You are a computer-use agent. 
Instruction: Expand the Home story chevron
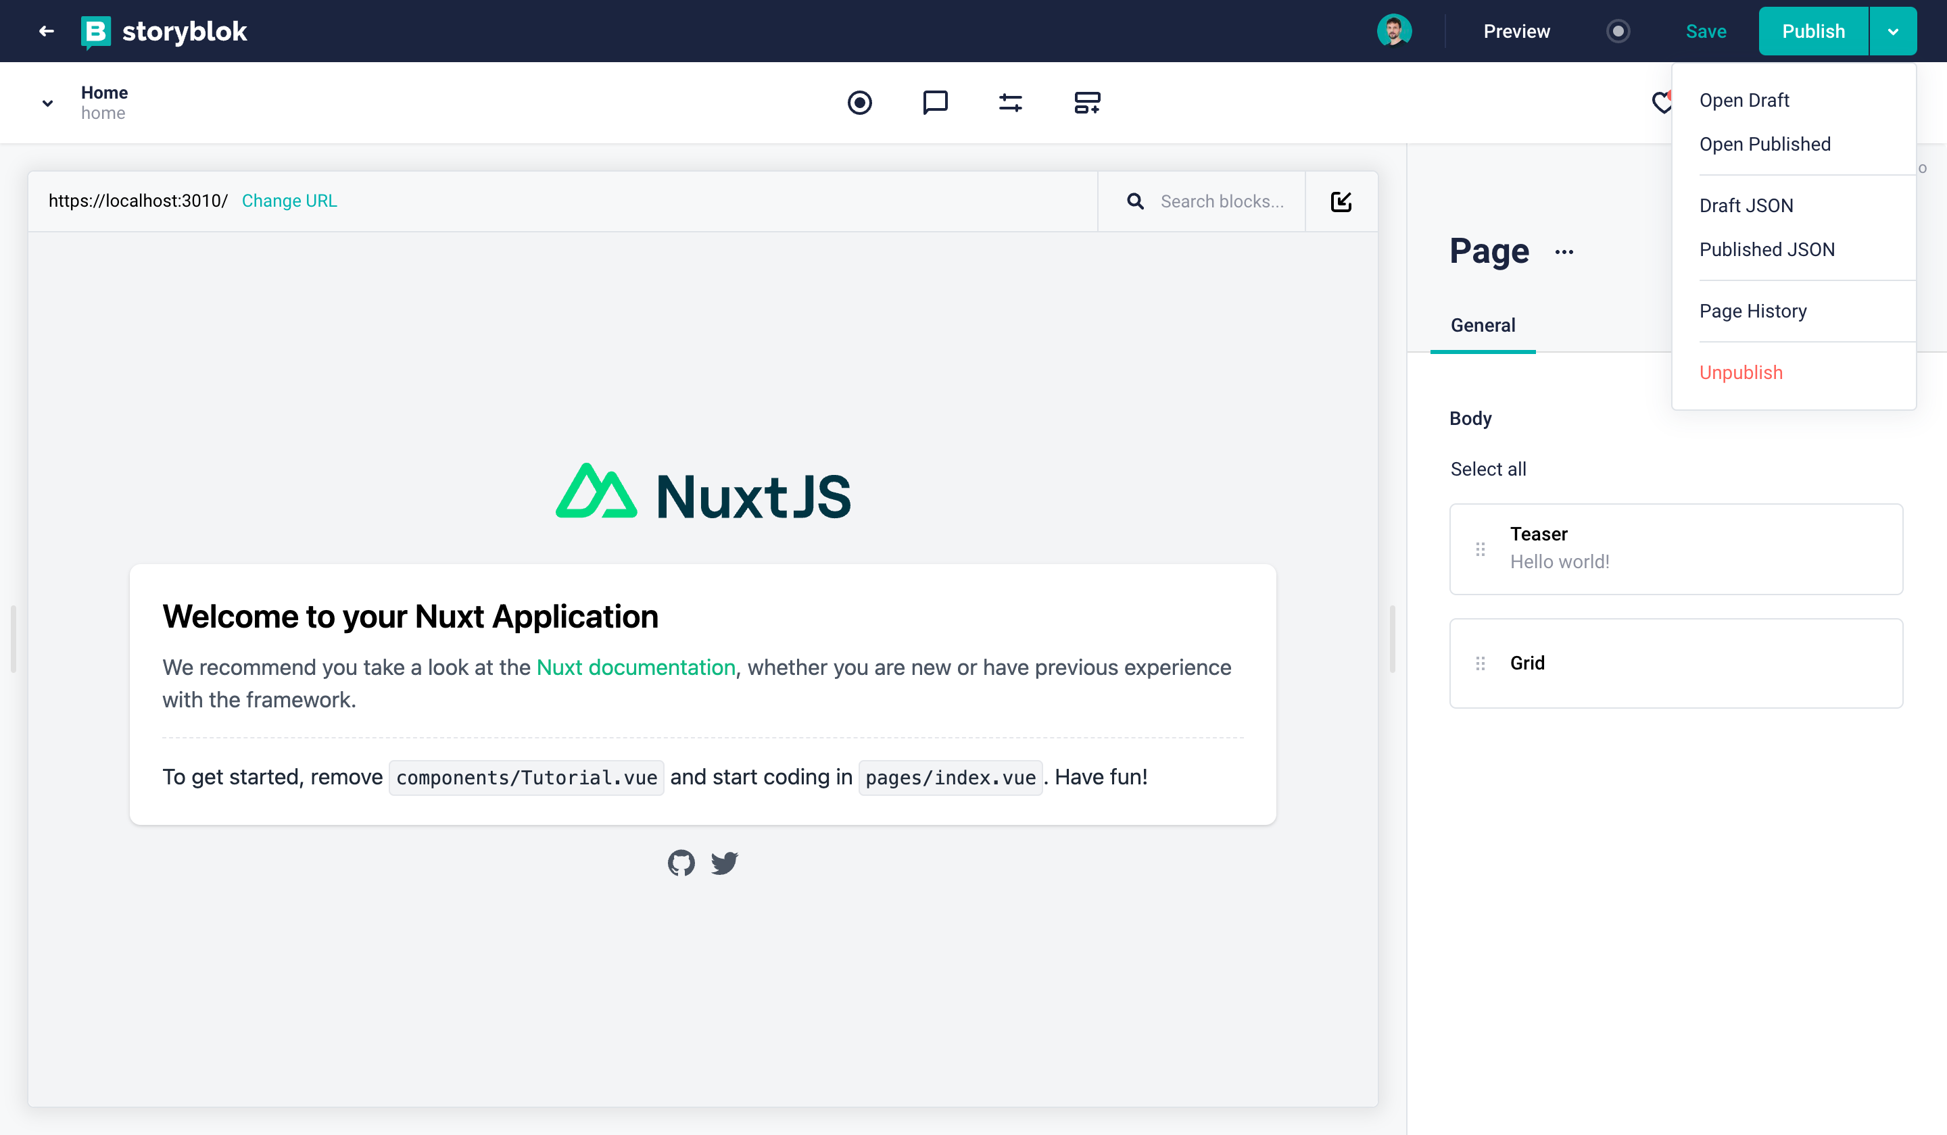click(x=47, y=103)
